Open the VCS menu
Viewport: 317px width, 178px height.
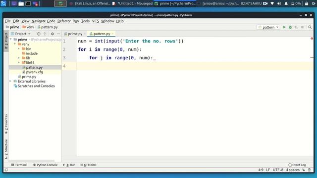(x=96, y=21)
